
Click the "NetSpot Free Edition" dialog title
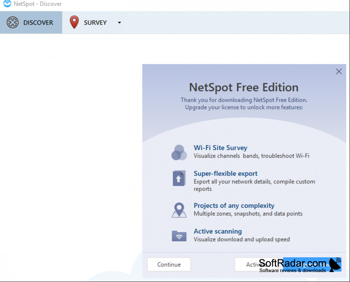(x=244, y=87)
